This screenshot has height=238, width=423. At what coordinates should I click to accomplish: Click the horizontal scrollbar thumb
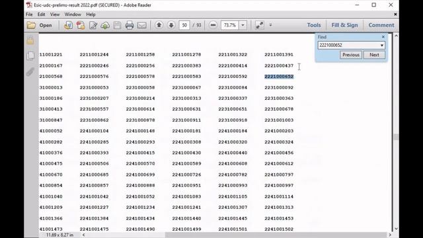click(276, 235)
